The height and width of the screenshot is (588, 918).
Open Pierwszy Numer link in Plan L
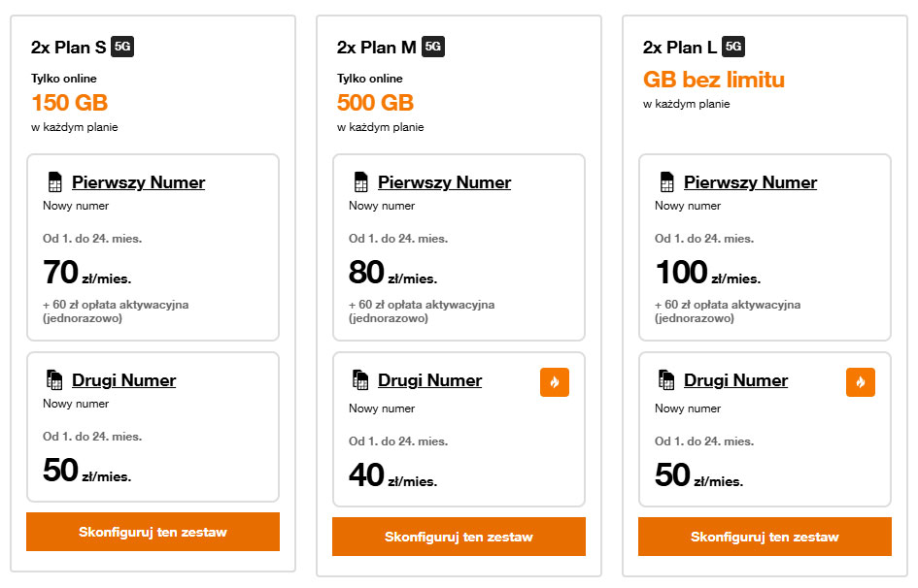(750, 182)
